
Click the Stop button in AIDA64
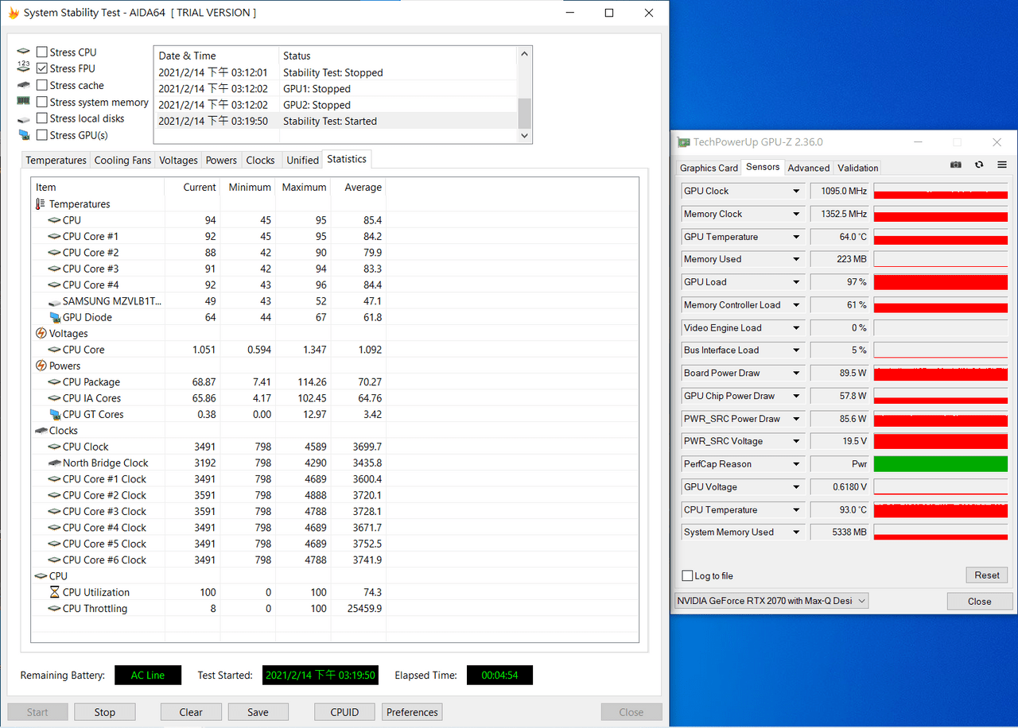[105, 712]
